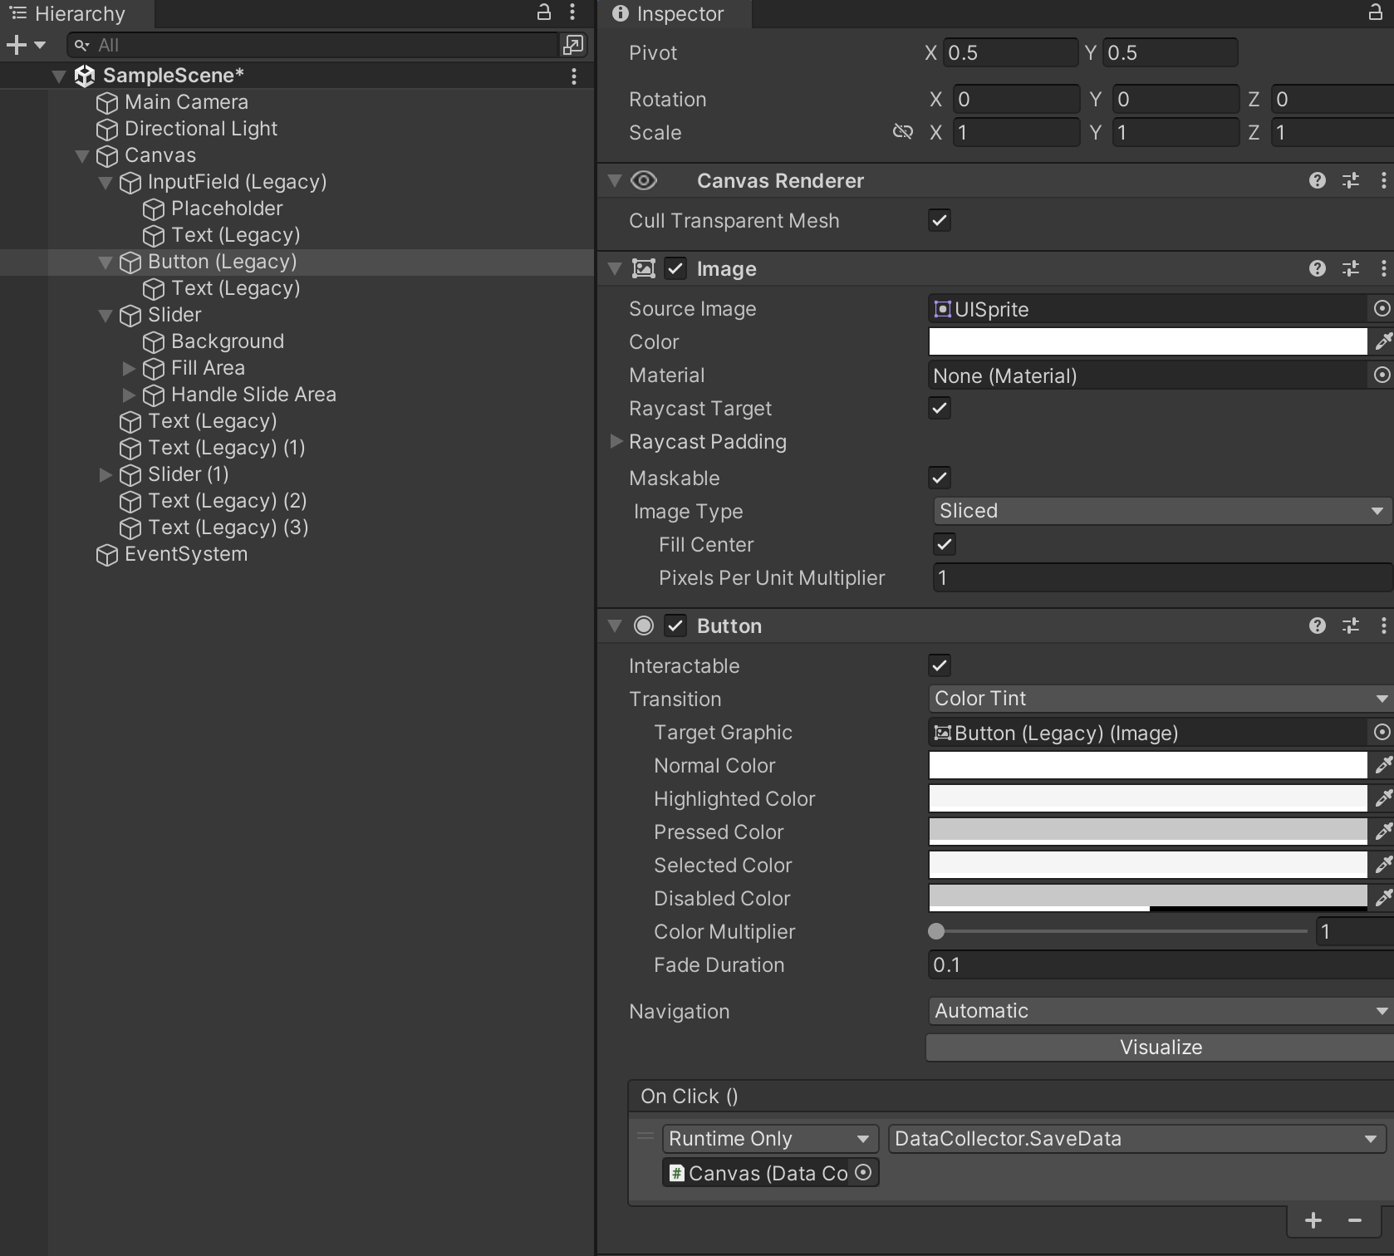The height and width of the screenshot is (1256, 1394).
Task: Open the Image component more options menu
Action: click(1383, 268)
